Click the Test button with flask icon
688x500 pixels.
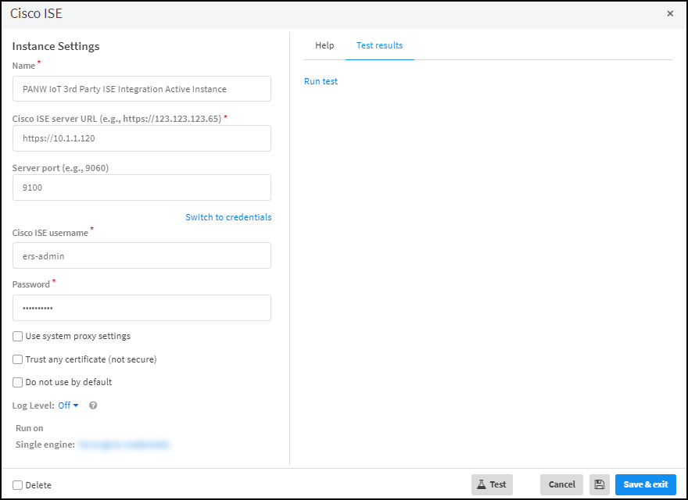point(492,484)
